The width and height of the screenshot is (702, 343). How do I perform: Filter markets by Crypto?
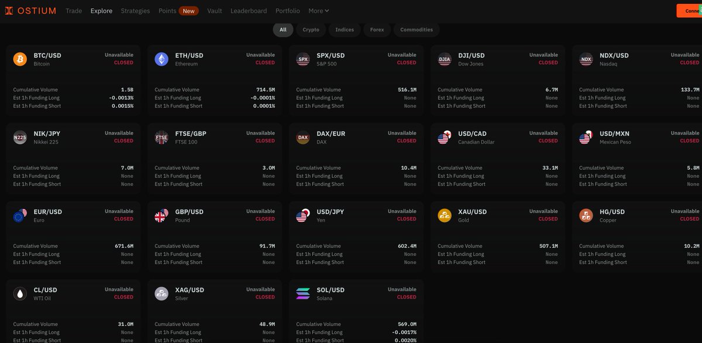pos(311,29)
